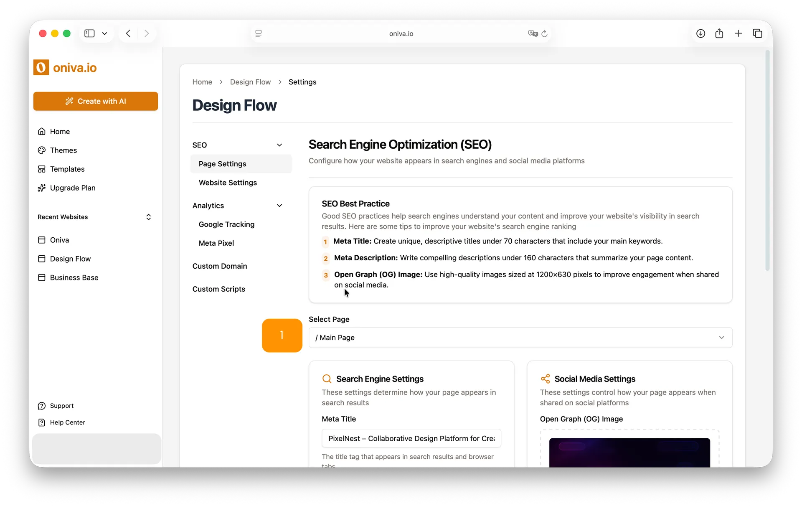Collapse the SEO section
Viewport: 802px width, 506px height.
pyautogui.click(x=279, y=145)
